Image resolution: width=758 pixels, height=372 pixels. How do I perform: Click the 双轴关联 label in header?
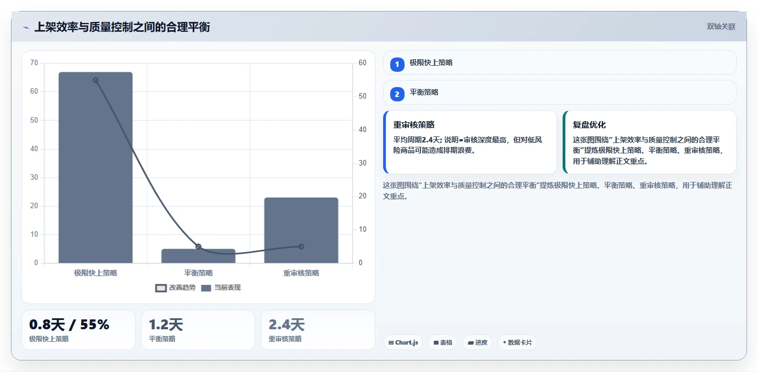pos(721,26)
